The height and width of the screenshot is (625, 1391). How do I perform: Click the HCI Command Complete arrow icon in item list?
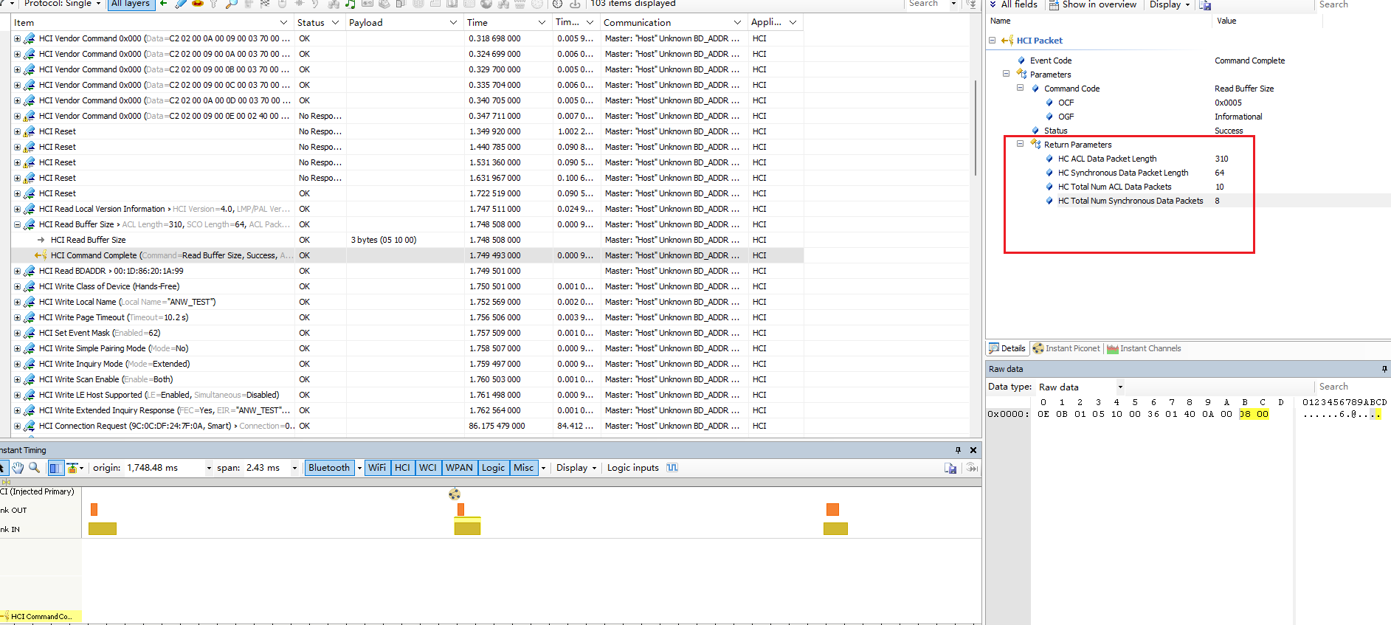point(41,255)
